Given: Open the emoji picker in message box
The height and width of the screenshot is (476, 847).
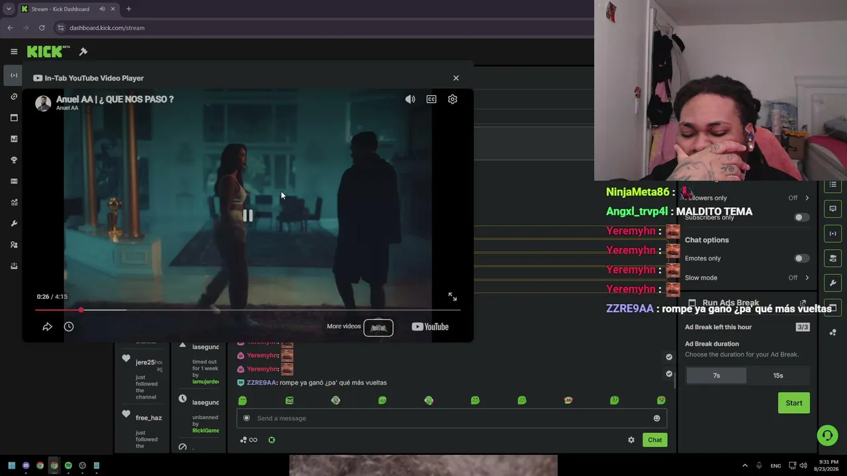Looking at the screenshot, I should (656, 418).
